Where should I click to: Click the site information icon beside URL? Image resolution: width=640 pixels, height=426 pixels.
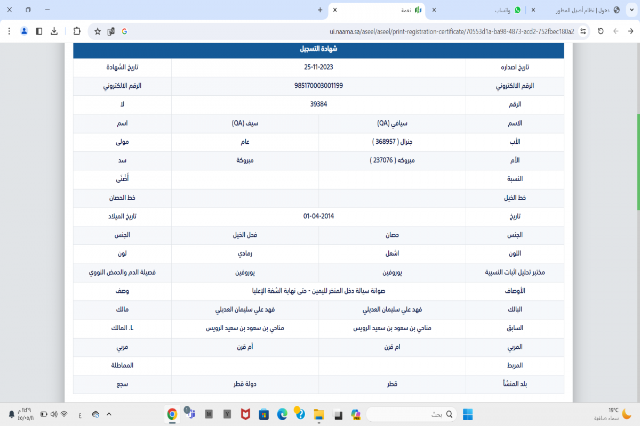click(x=583, y=31)
